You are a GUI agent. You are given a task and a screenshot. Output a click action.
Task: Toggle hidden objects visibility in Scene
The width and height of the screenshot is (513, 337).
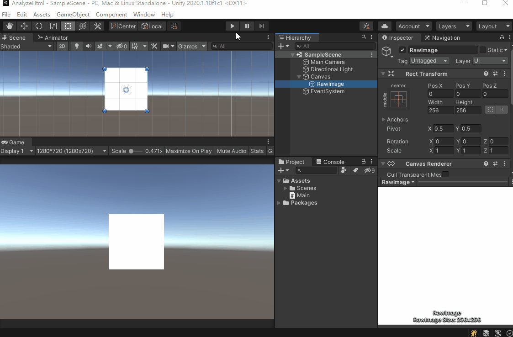point(122,46)
